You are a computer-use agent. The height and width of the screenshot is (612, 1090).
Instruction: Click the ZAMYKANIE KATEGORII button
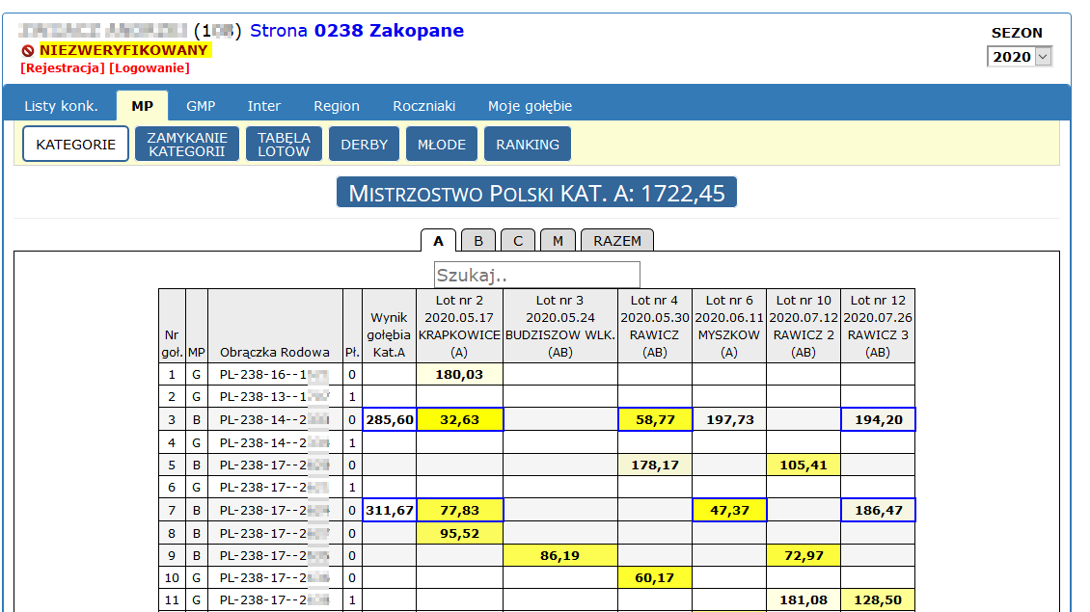[187, 145]
